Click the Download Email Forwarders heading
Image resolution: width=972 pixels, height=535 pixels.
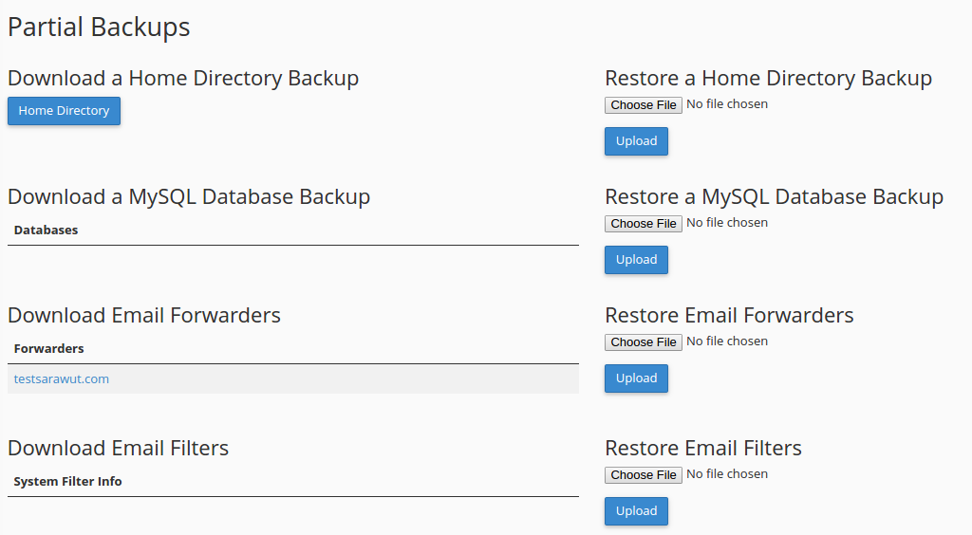[x=144, y=315]
